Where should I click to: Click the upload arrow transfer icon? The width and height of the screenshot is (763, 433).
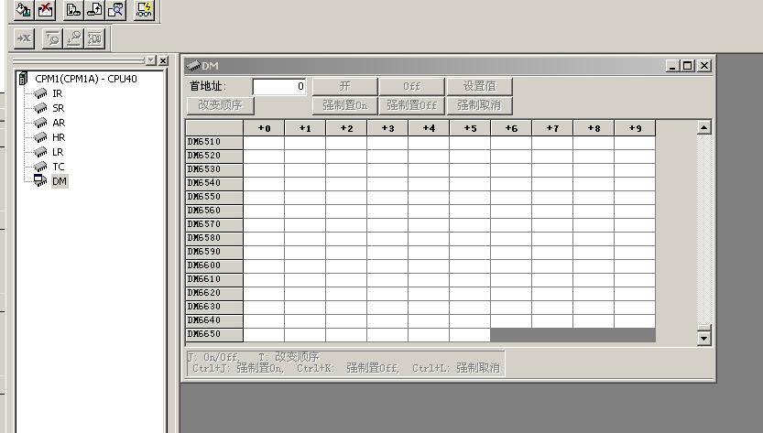click(94, 10)
